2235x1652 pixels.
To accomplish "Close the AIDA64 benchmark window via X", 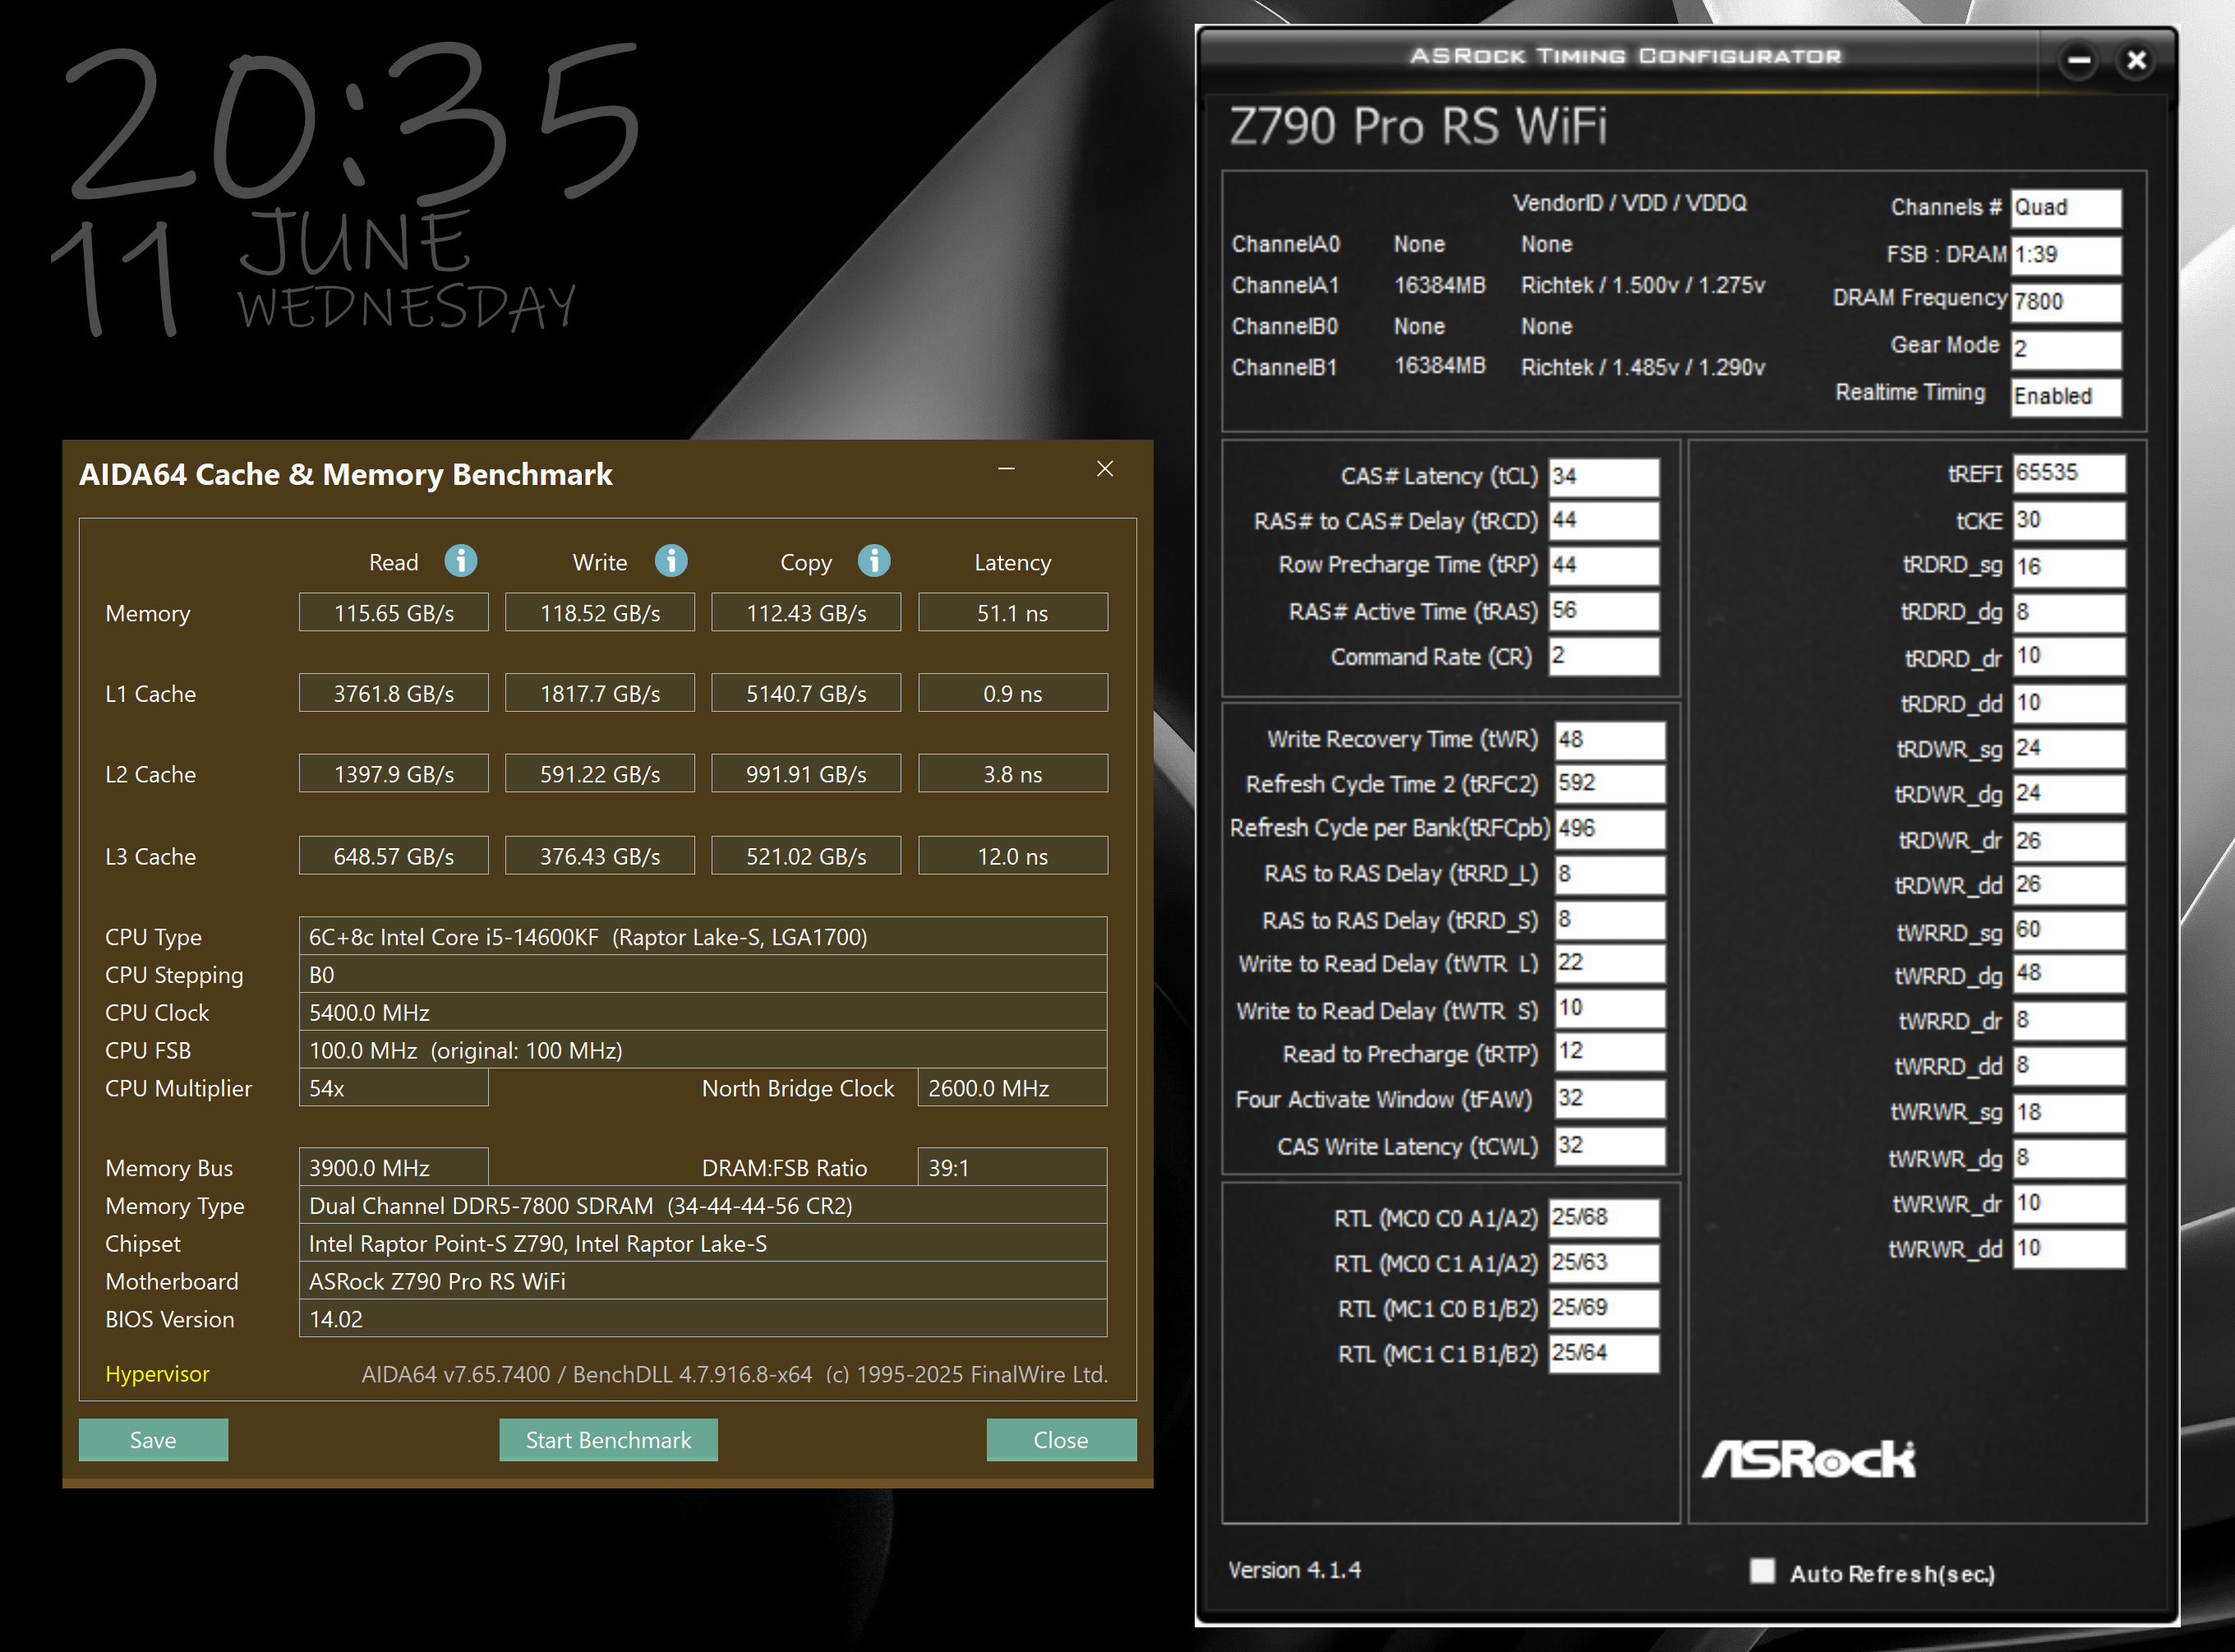I will point(1104,469).
